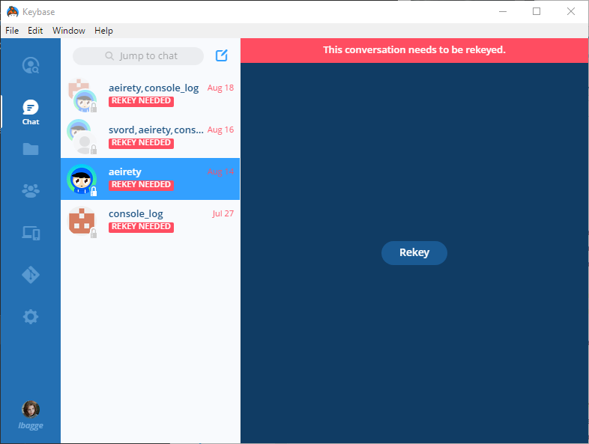589x444 pixels.
Task: Click the Jul 27 date label
Action: click(x=223, y=213)
